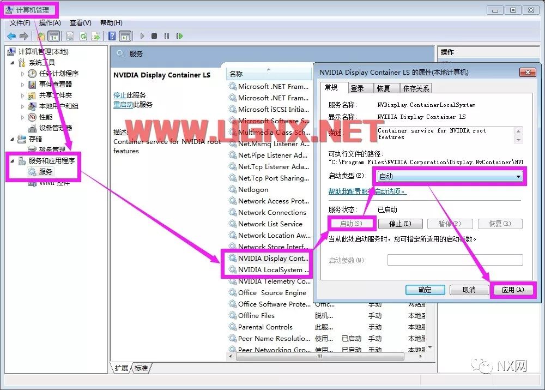Select Storage (存储) node in tree
Screen dimensions: 545x390
click(x=35, y=139)
